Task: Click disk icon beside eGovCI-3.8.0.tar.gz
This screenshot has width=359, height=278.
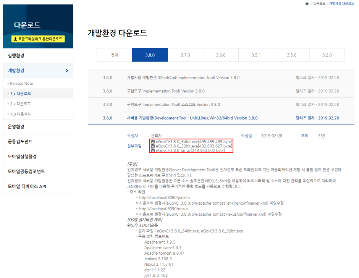Action: (x=153, y=150)
